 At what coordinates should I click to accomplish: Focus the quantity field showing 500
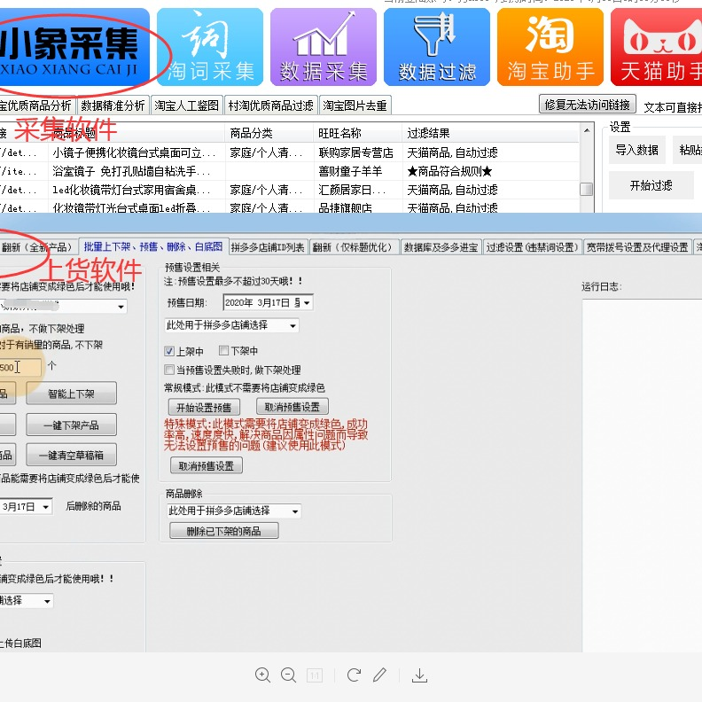[x=20, y=368]
